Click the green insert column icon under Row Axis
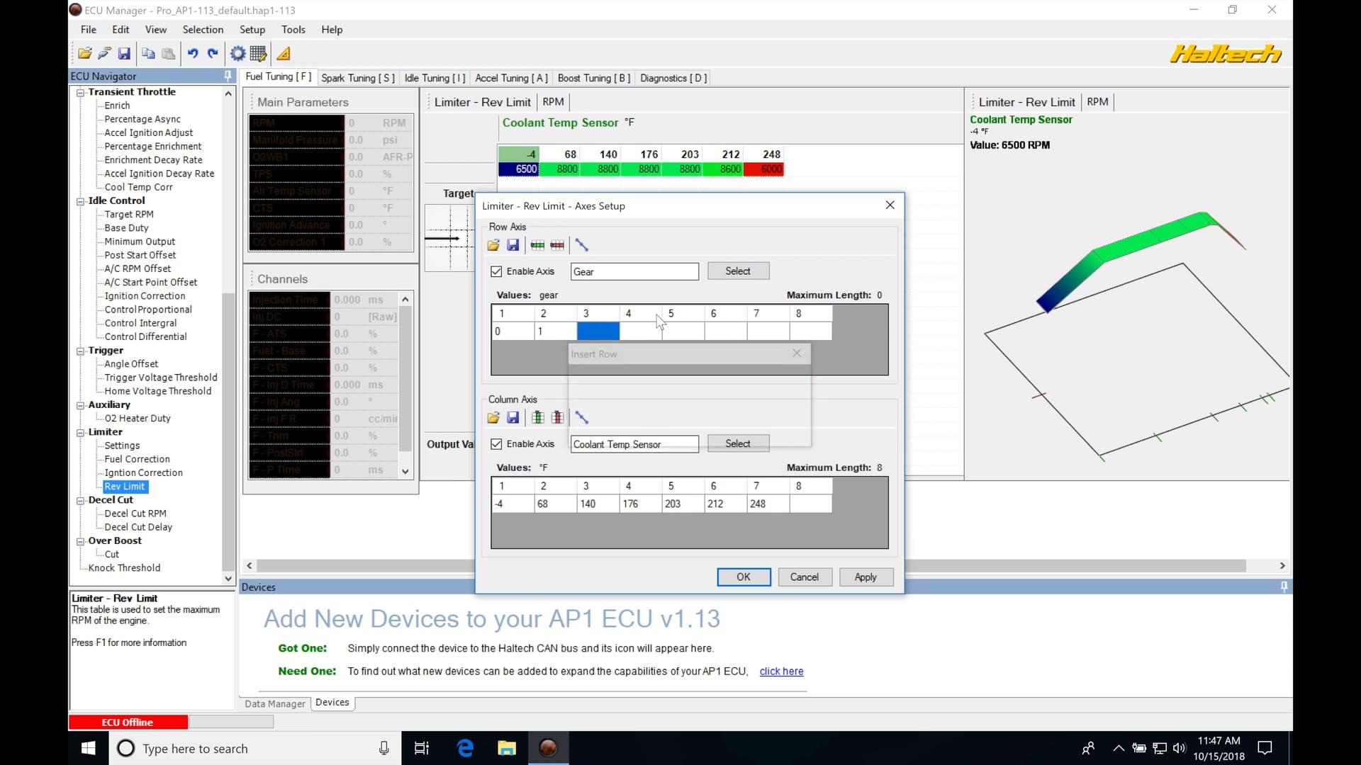The height and width of the screenshot is (765, 1361). [537, 245]
